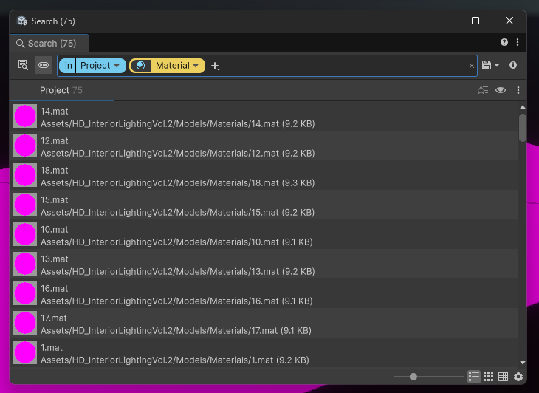Screen dimensions: 539x393
Task: Select the Project 75 results tab
Action: click(61, 90)
